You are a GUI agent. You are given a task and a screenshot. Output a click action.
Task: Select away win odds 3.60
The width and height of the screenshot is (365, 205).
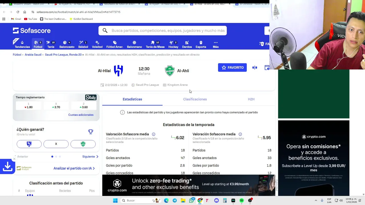point(84,106)
